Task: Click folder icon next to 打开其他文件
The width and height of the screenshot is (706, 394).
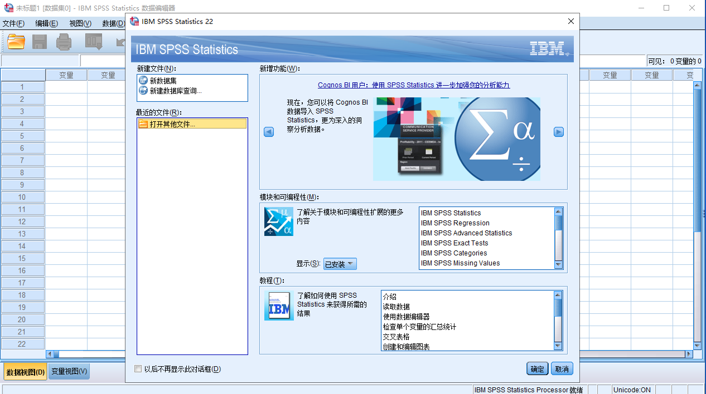Action: [x=143, y=124]
